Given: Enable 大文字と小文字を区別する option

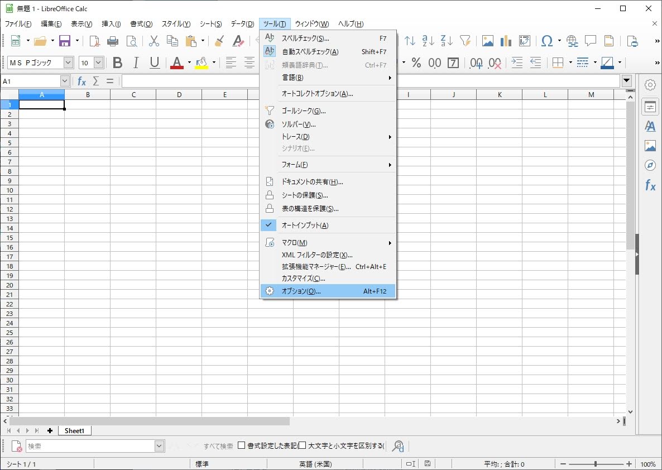Looking at the screenshot, I should click(301, 445).
